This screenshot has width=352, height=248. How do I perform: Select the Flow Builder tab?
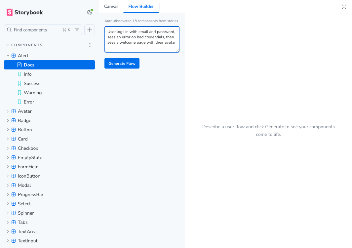[141, 7]
